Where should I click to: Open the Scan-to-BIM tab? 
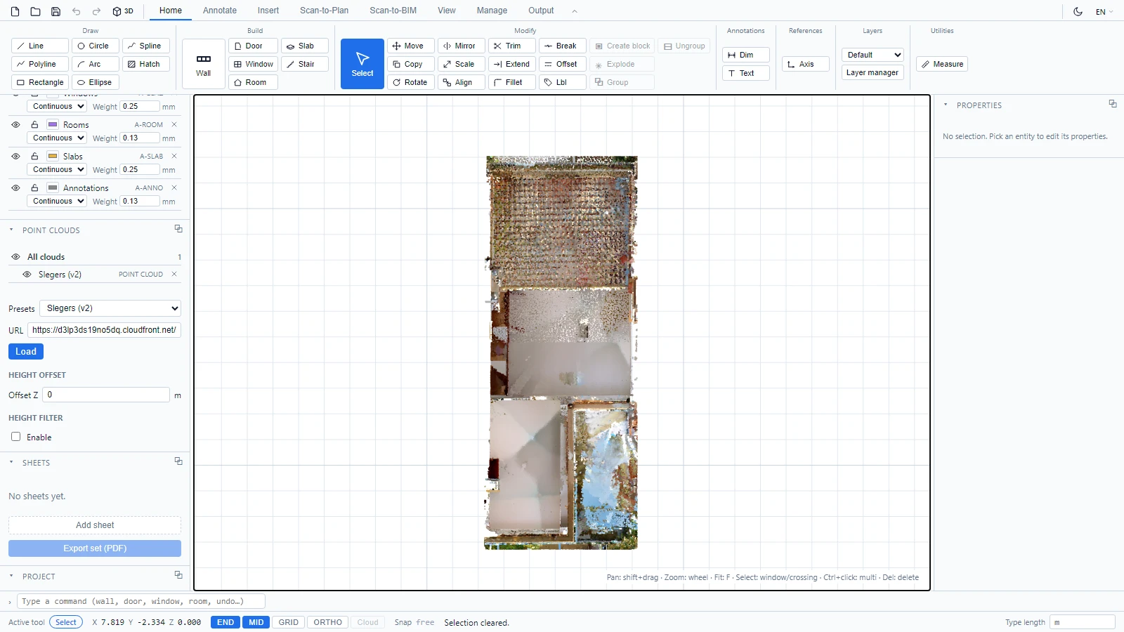393,11
